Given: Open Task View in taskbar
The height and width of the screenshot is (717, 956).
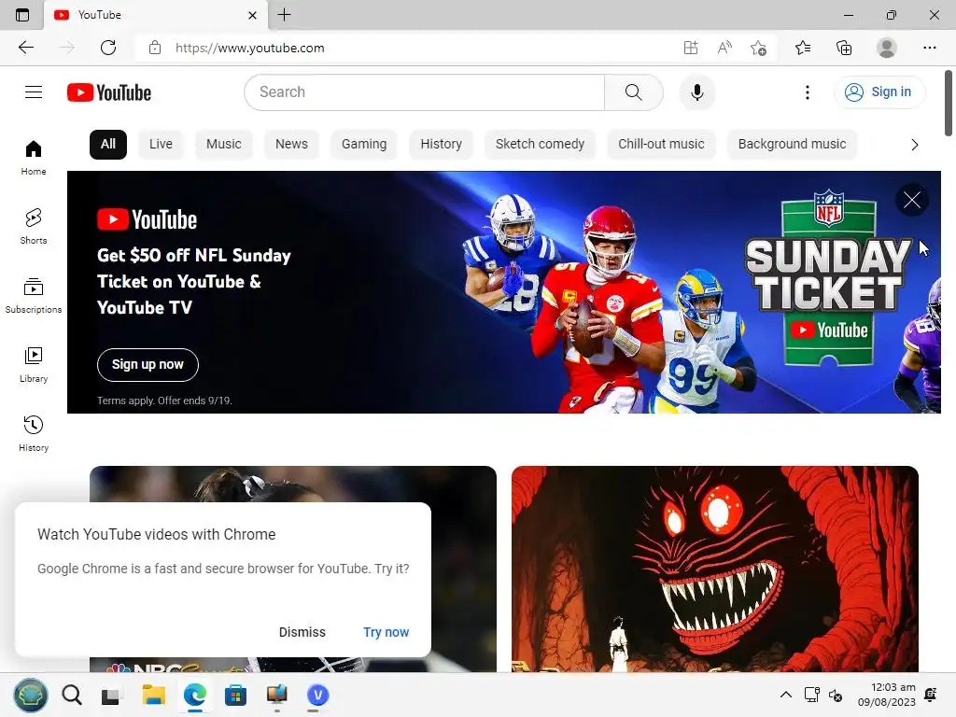Looking at the screenshot, I should [x=110, y=695].
